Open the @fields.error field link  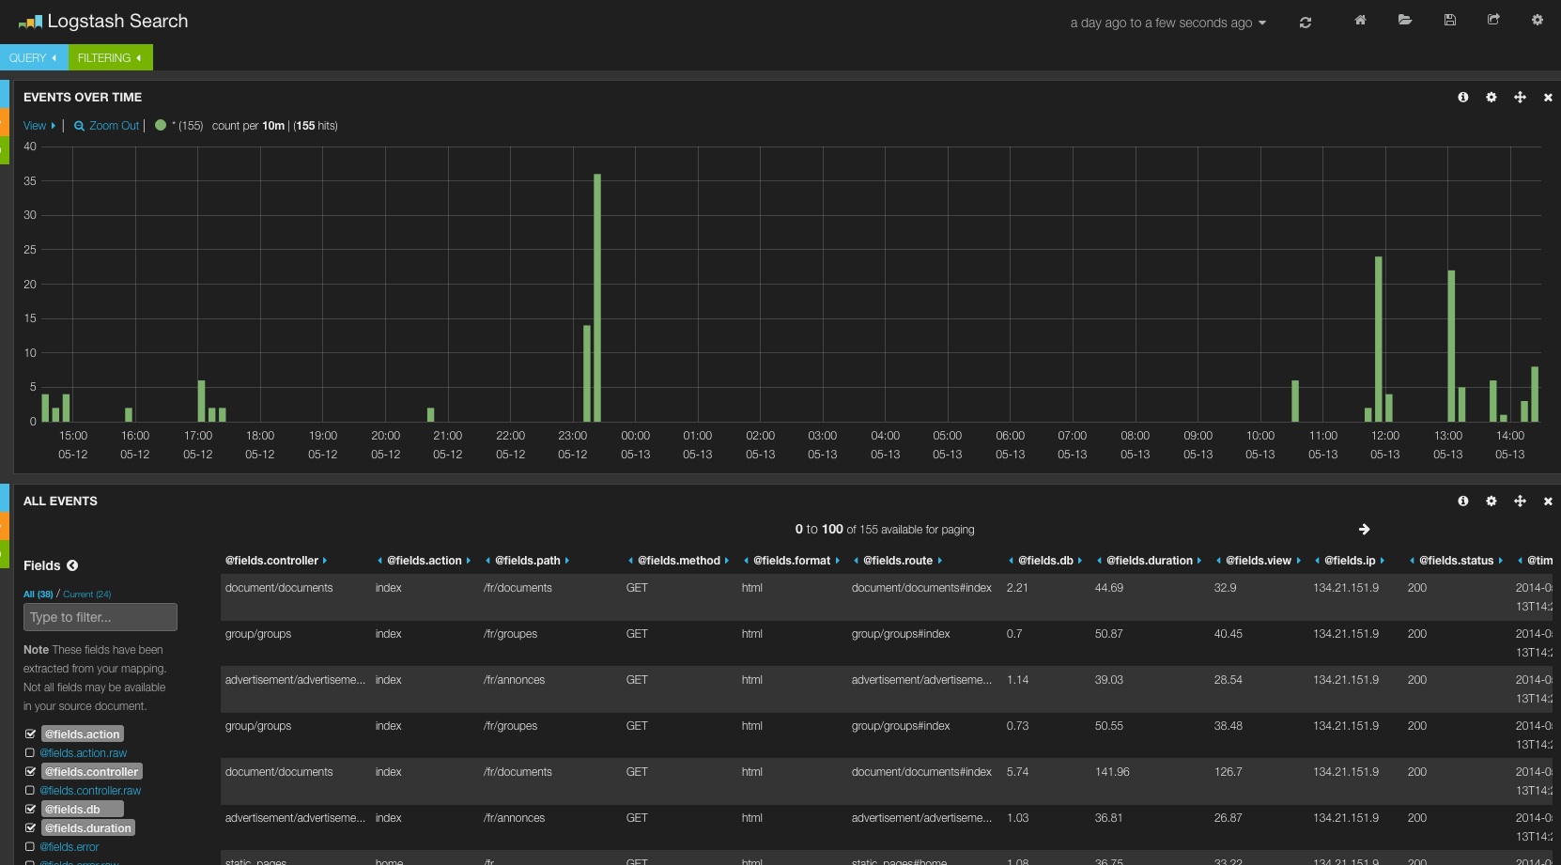coord(70,847)
